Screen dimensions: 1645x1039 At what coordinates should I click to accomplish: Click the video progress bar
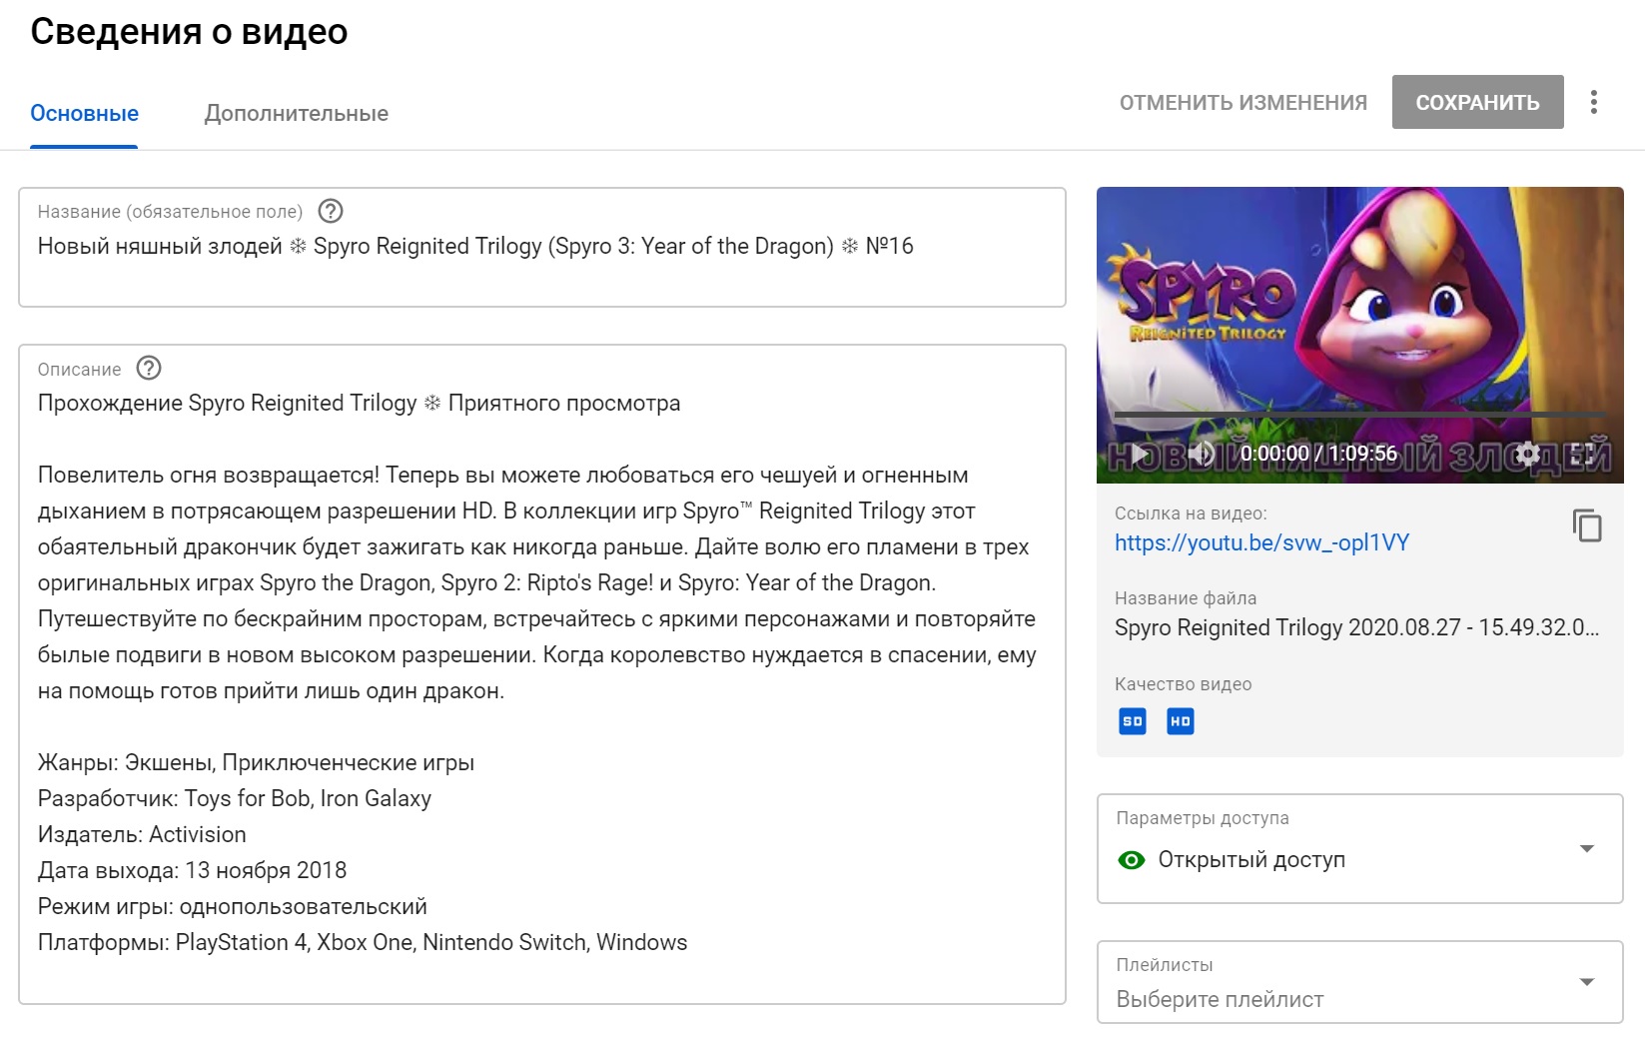pos(1359,414)
